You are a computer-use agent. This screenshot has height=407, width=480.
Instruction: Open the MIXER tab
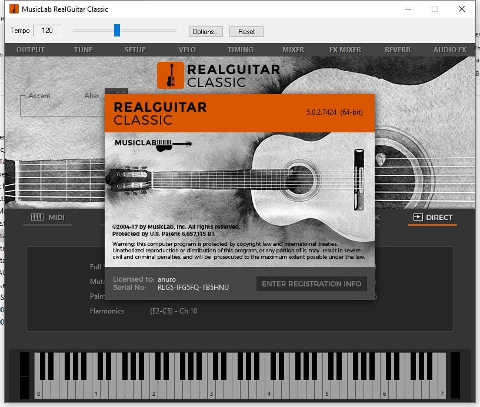tap(294, 49)
